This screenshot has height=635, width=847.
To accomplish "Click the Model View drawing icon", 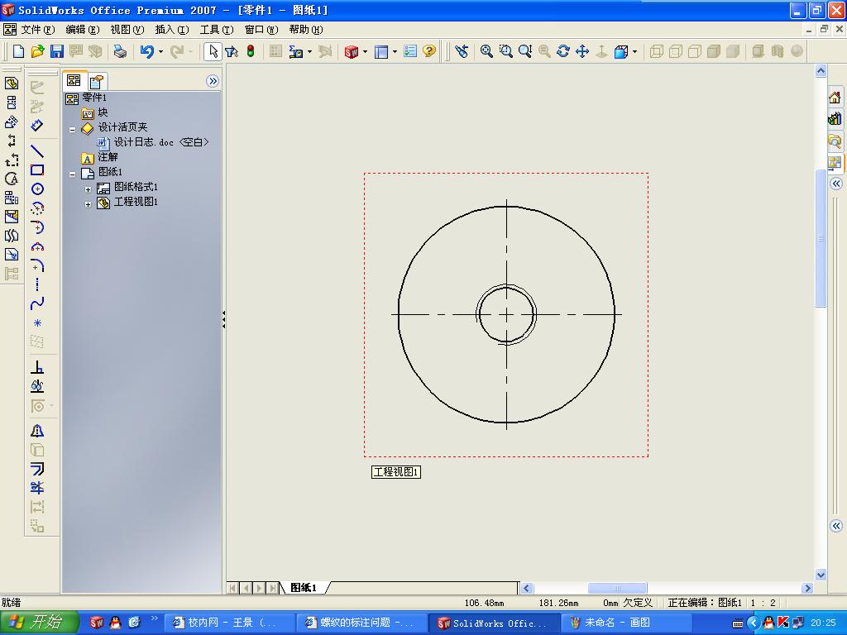I will 12,84.
